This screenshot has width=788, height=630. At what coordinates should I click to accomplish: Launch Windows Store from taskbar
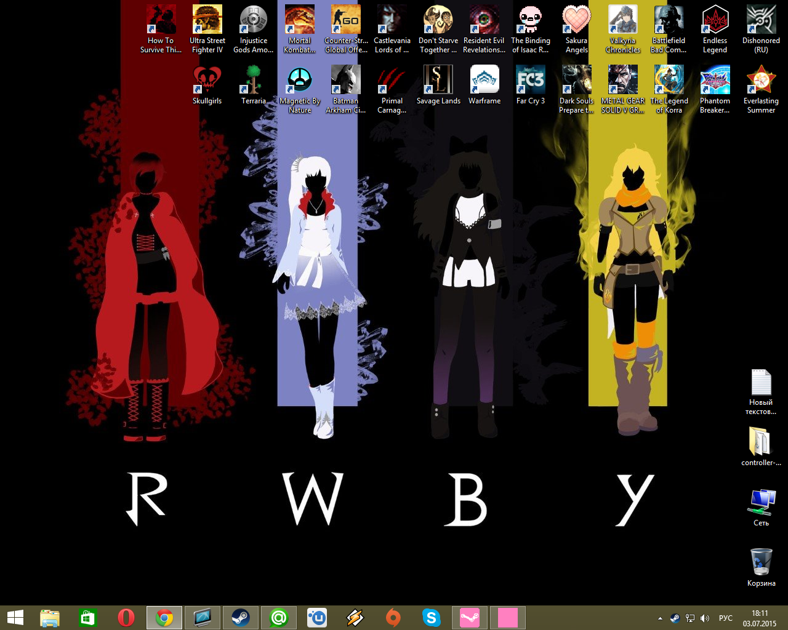[88, 618]
